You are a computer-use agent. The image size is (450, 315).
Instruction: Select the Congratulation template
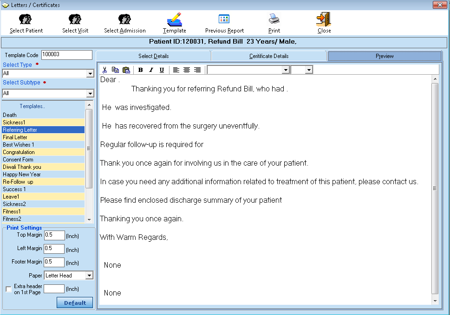click(43, 152)
